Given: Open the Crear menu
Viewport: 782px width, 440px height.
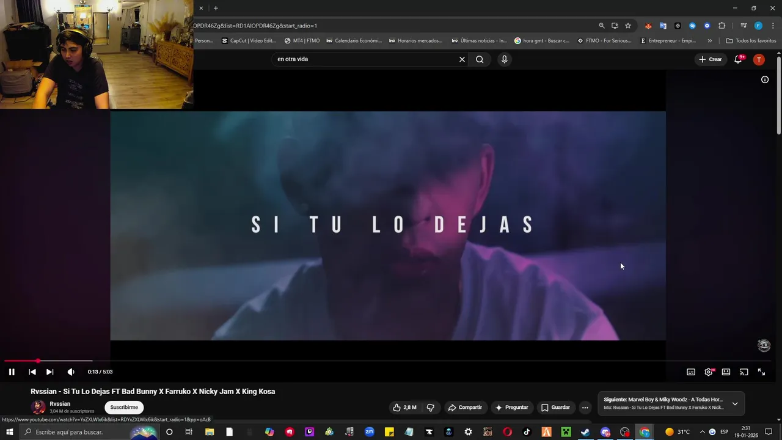Looking at the screenshot, I should point(711,59).
